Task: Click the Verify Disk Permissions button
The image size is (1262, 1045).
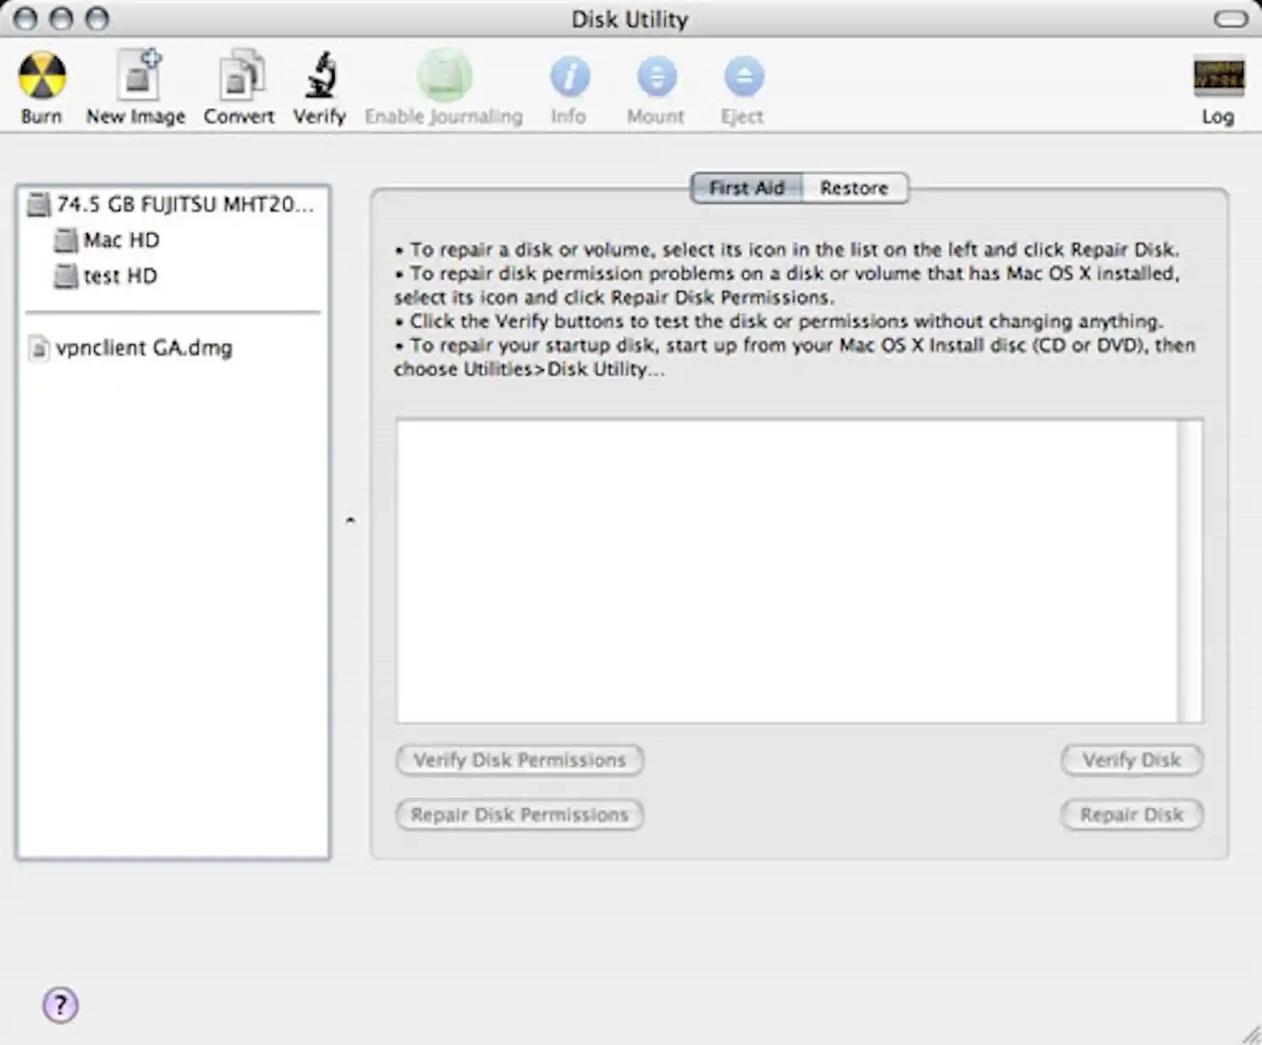Action: pos(518,760)
